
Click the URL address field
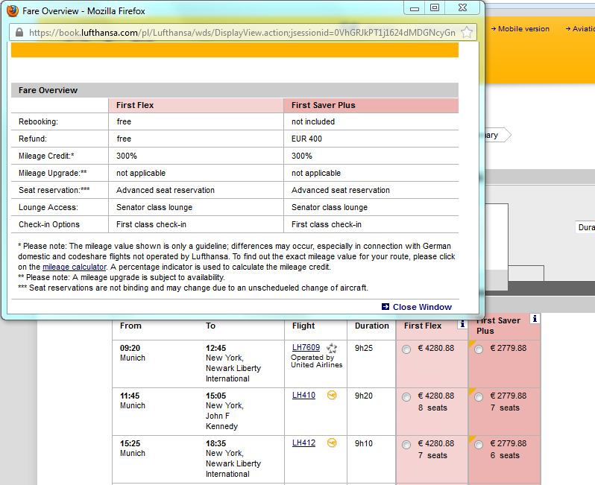click(239, 33)
